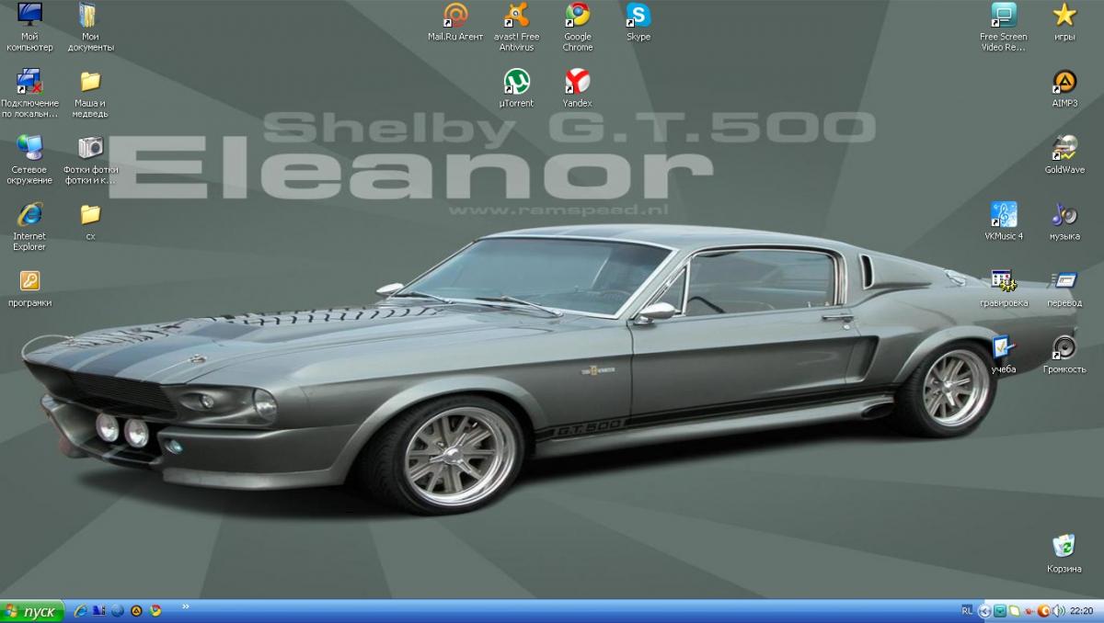
Task: Expand the quick launch overflow chevron
Action: [x=187, y=607]
